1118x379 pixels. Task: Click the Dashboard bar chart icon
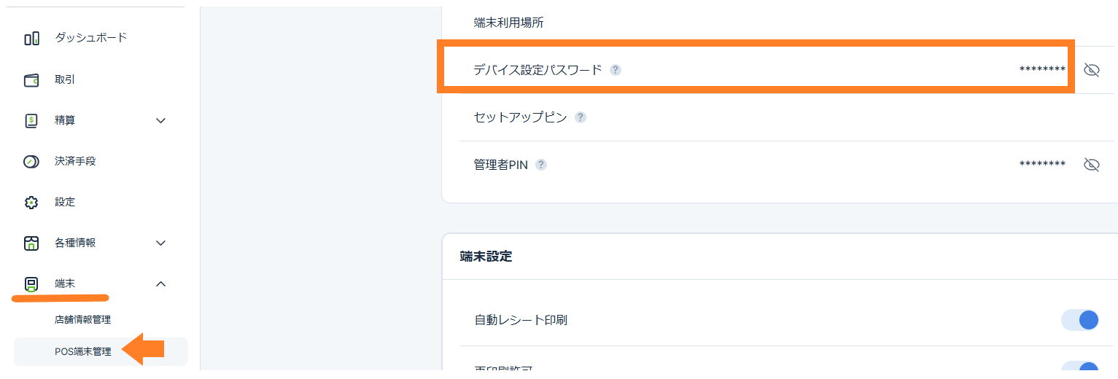(31, 39)
